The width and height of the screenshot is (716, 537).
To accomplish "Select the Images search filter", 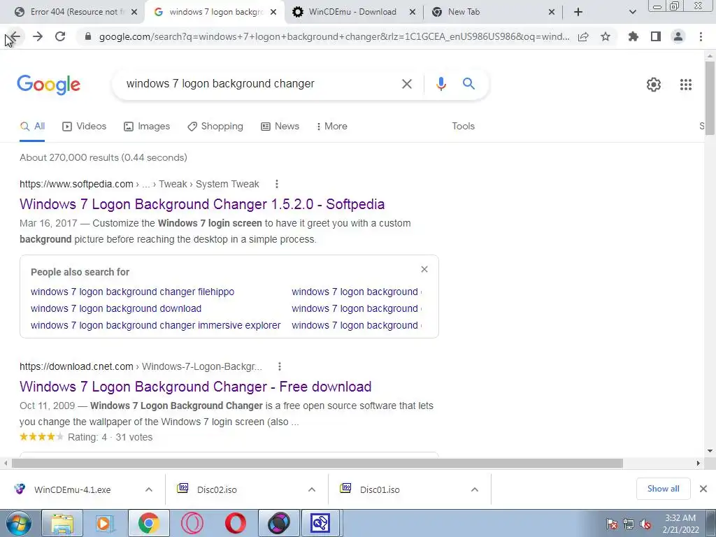I will (x=147, y=126).
